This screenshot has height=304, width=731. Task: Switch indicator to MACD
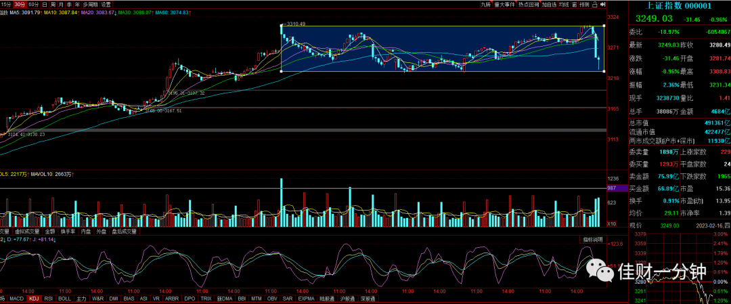tap(17, 299)
